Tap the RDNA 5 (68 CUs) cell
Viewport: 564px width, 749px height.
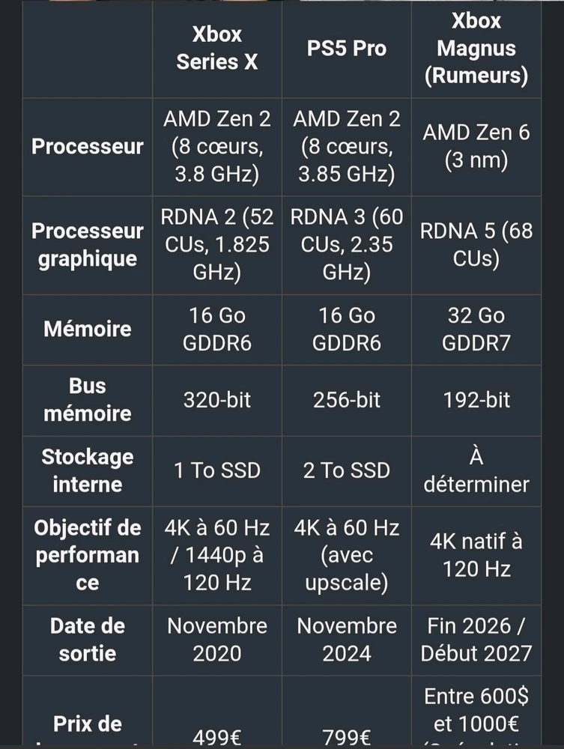[x=476, y=245]
